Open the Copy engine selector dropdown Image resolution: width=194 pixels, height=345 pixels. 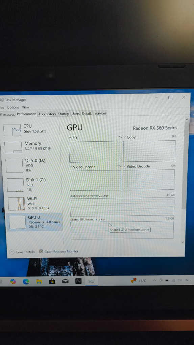(124, 137)
